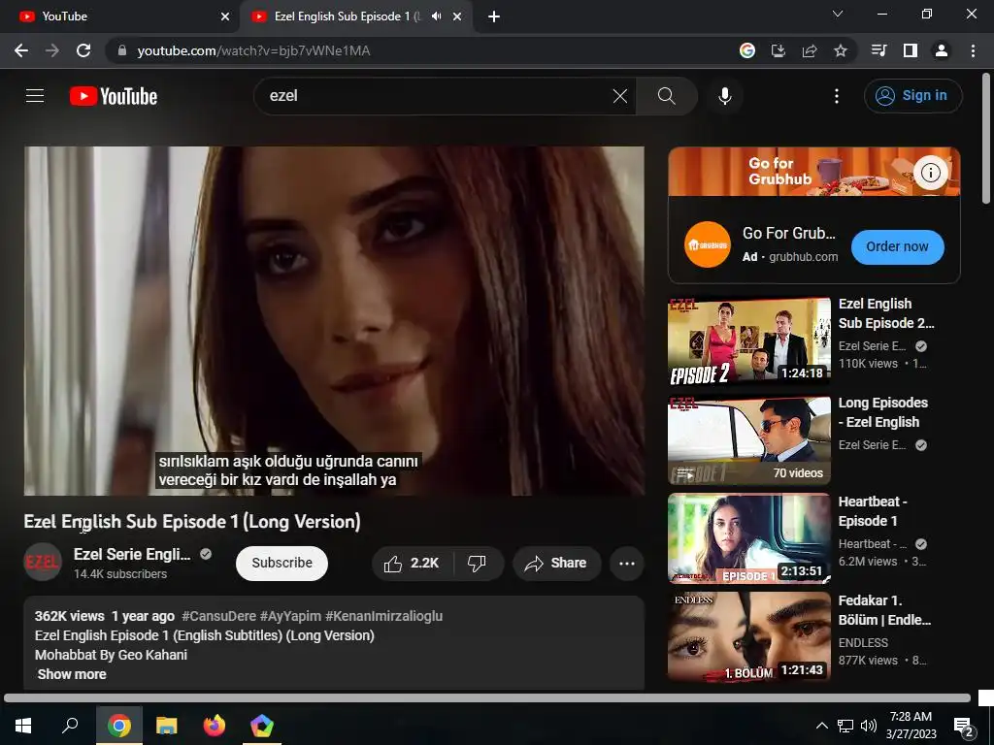Open Chrome three-dot menu

click(973, 50)
